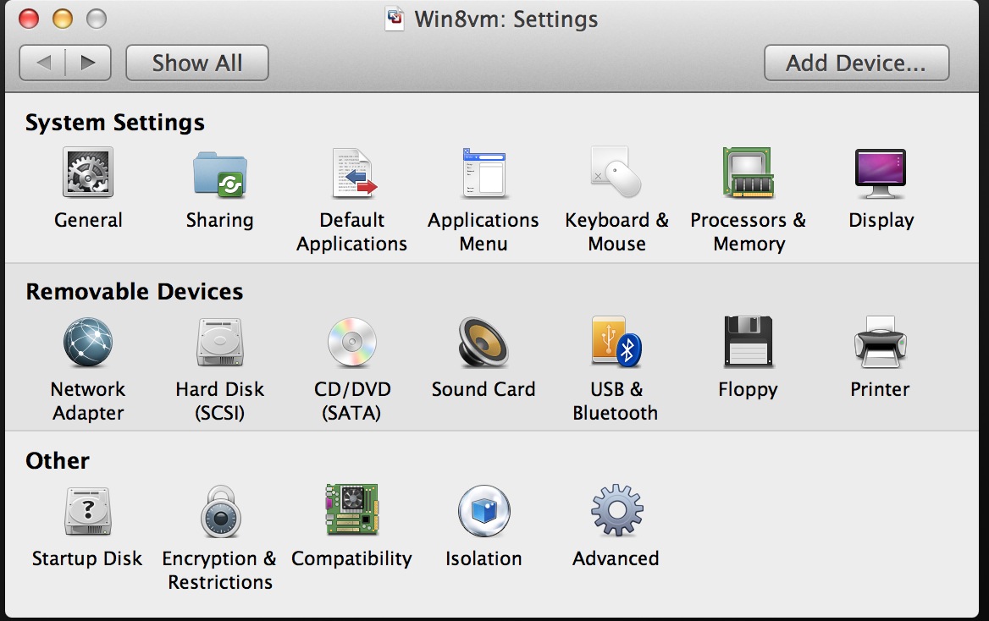Viewport: 989px width, 621px height.
Task: Open Sound Card speaker settings
Action: coord(483,342)
